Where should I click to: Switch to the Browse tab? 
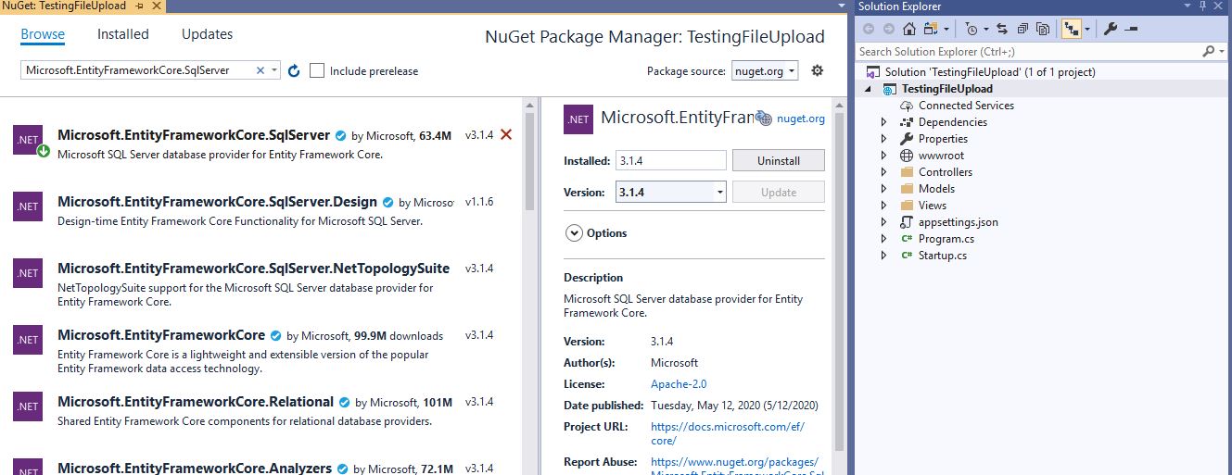click(x=43, y=34)
